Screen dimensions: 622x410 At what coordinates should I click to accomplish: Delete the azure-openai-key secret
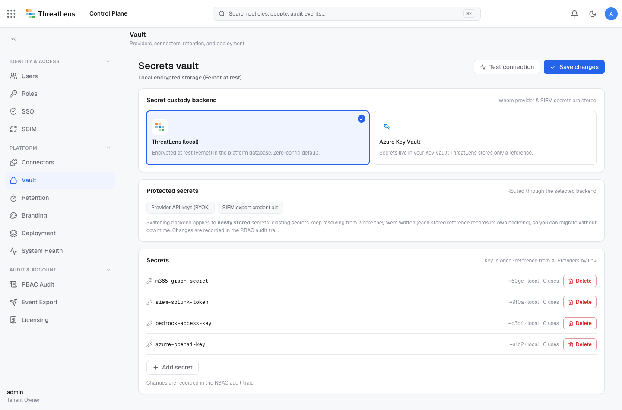[580, 344]
